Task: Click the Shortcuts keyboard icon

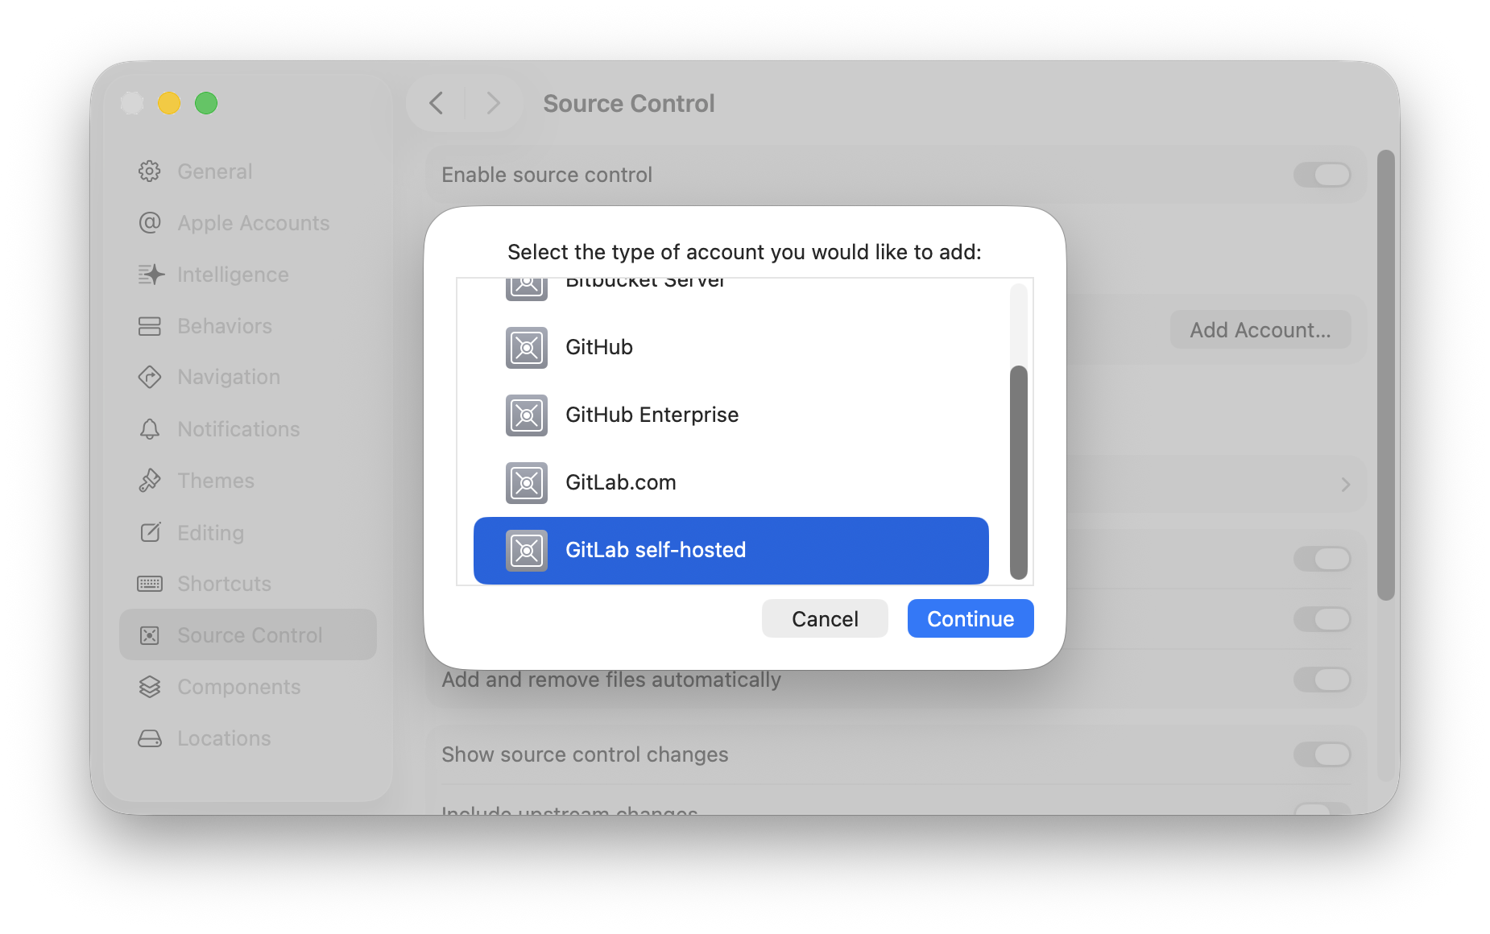Action: point(150,584)
